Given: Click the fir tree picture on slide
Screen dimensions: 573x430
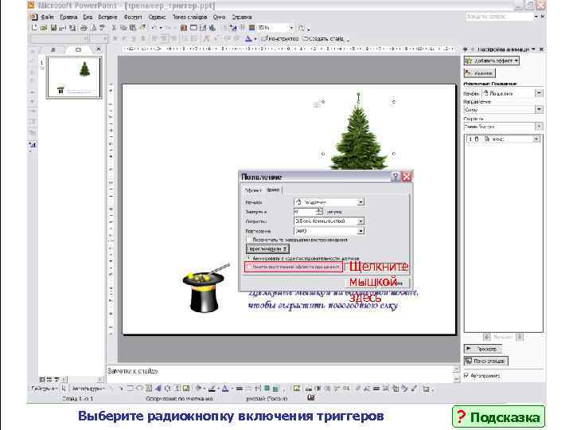Looking at the screenshot, I should tap(358, 131).
